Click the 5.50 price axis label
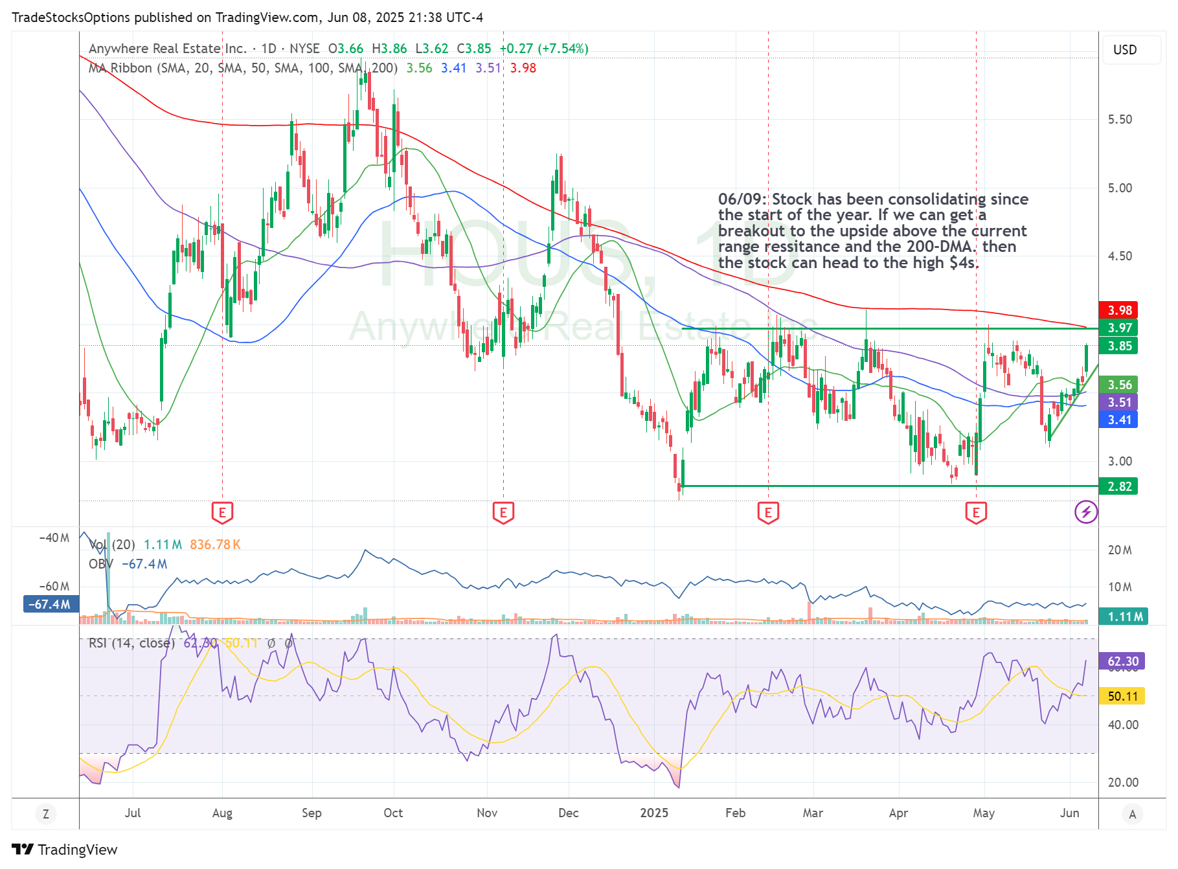Image resolution: width=1178 pixels, height=869 pixels. (1120, 119)
